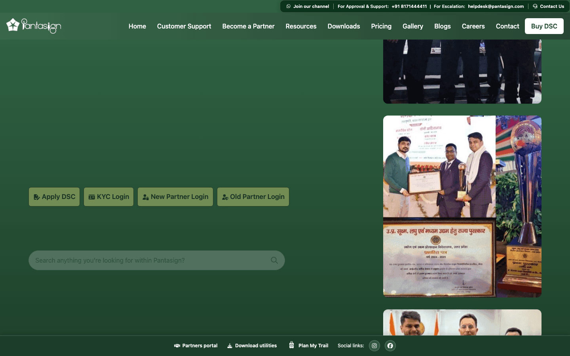Open the Careers page
This screenshot has height=356, width=570.
coord(473,26)
